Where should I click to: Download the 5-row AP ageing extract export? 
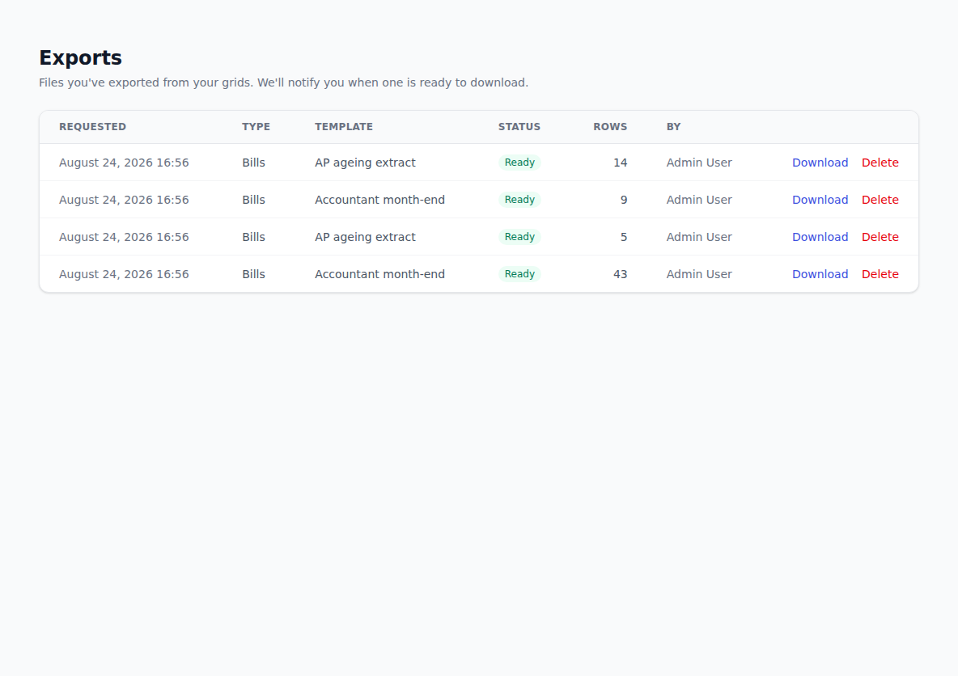click(820, 237)
